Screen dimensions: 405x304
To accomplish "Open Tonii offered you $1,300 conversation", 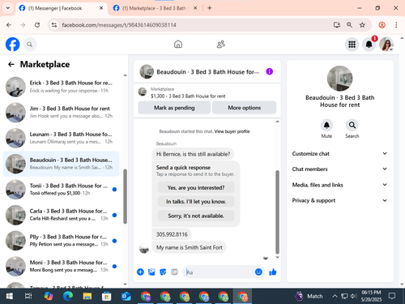I will pyautogui.click(x=61, y=190).
